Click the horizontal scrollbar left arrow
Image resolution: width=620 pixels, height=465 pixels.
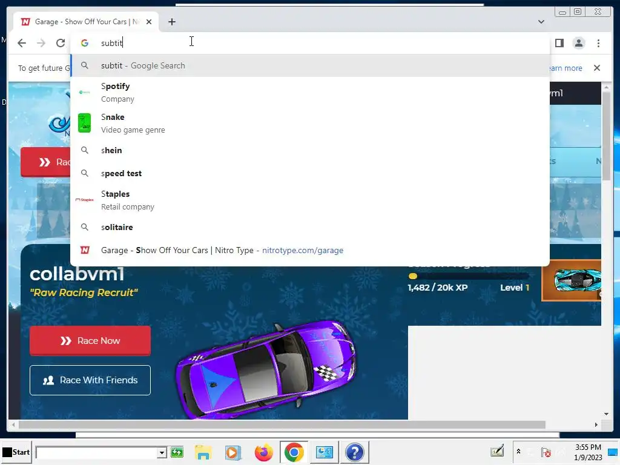coord(13,424)
